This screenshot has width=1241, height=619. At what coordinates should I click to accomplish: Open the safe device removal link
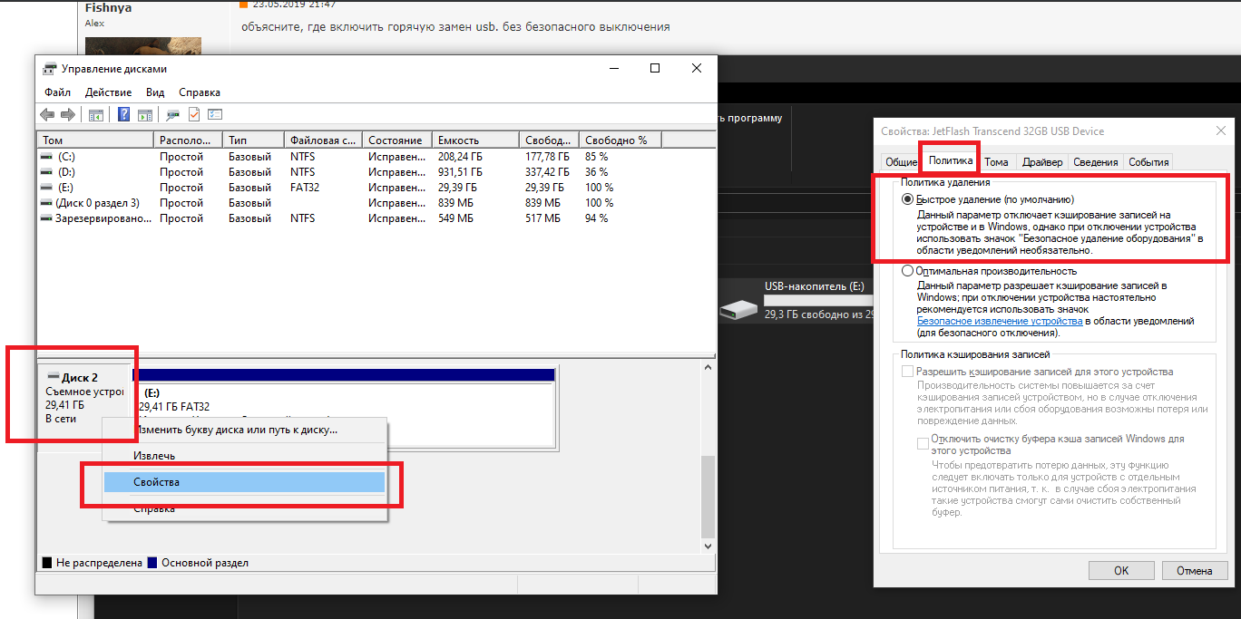pyautogui.click(x=1000, y=321)
